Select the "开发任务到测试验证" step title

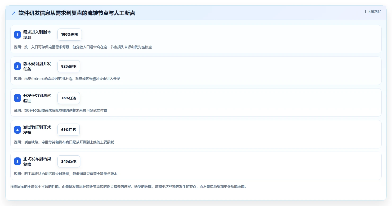coord(37,98)
